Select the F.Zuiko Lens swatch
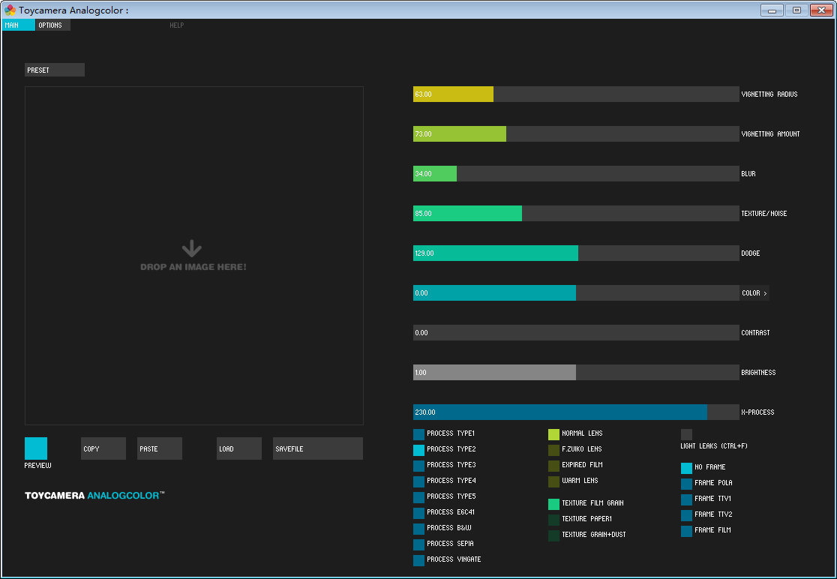The width and height of the screenshot is (837, 579). pyautogui.click(x=554, y=450)
